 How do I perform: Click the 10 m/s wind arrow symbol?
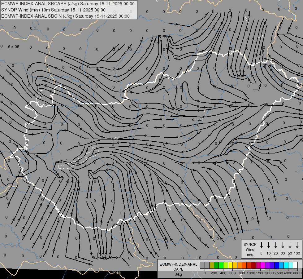tap(269, 245)
